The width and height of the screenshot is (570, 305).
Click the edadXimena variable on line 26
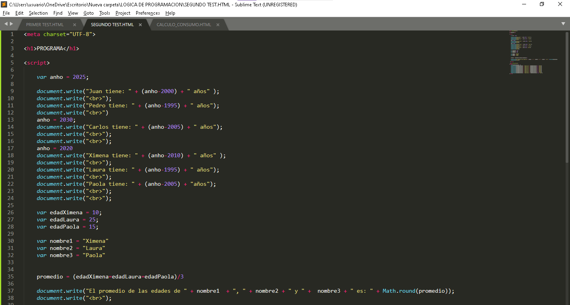click(66, 212)
